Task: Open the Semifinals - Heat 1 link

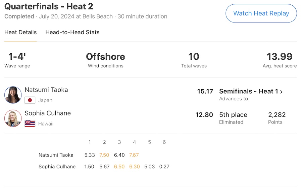Action: pos(249,91)
